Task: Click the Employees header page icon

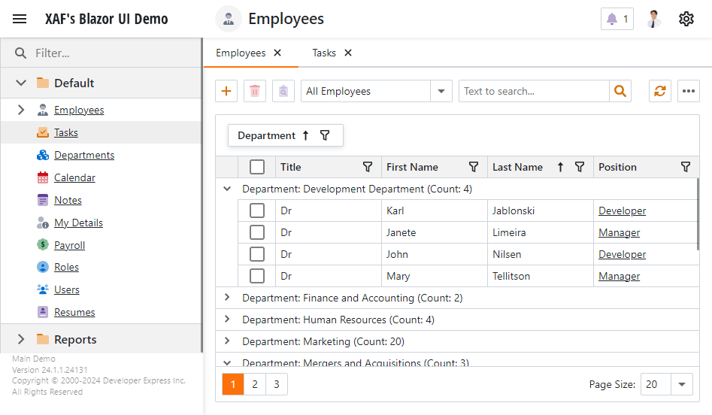Action: pos(229,19)
